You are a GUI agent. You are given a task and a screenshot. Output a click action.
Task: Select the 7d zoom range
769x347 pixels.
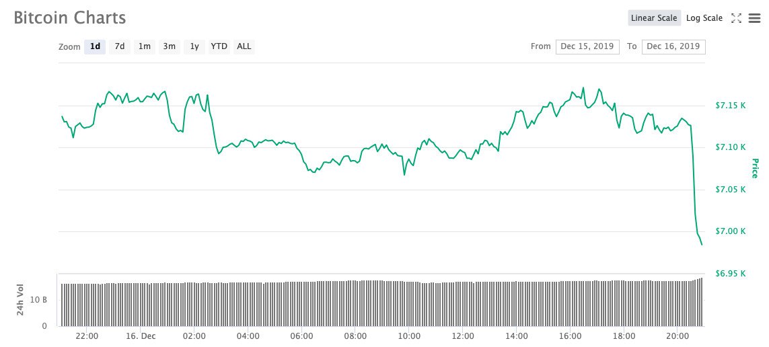click(x=120, y=46)
